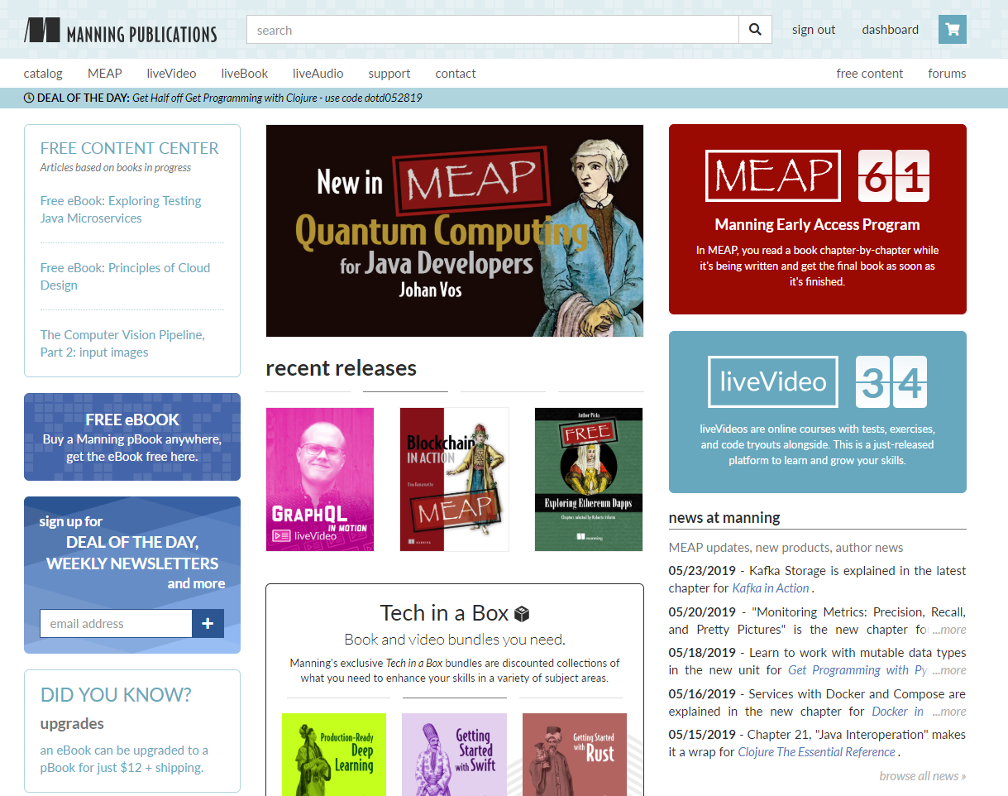
Task: Click the sign out link
Action: pos(813,29)
